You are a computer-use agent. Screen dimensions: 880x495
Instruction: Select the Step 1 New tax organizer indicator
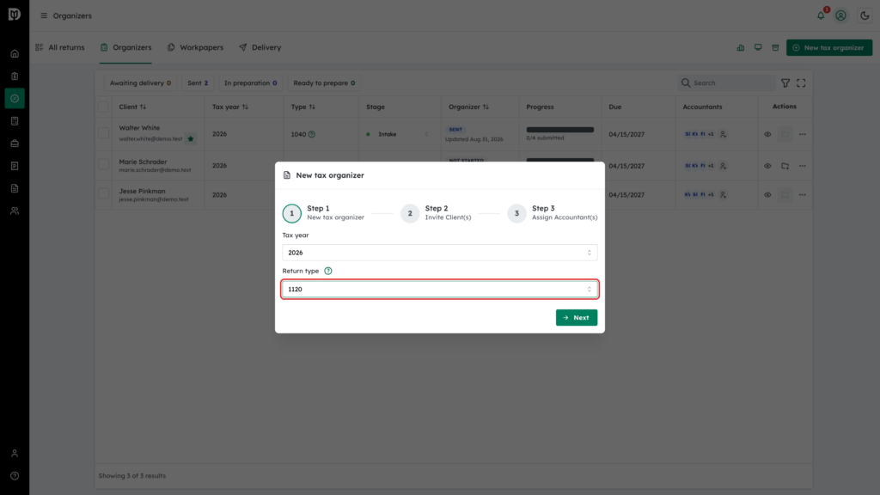click(323, 213)
